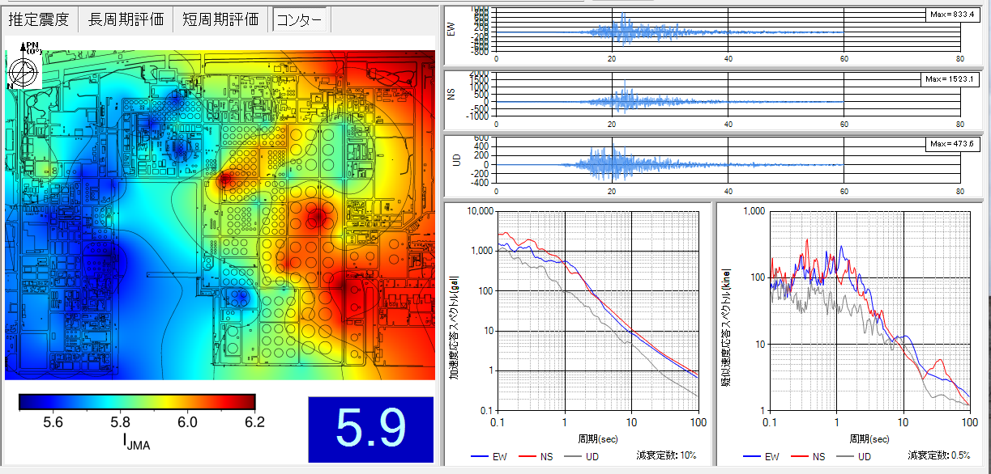Click the pseudo-velocity response spectrum (kine) plot
This screenshot has width=991, height=474.
coord(869,311)
